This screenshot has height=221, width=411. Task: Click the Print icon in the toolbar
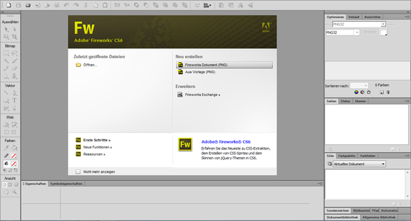pyautogui.click(x=57, y=5)
